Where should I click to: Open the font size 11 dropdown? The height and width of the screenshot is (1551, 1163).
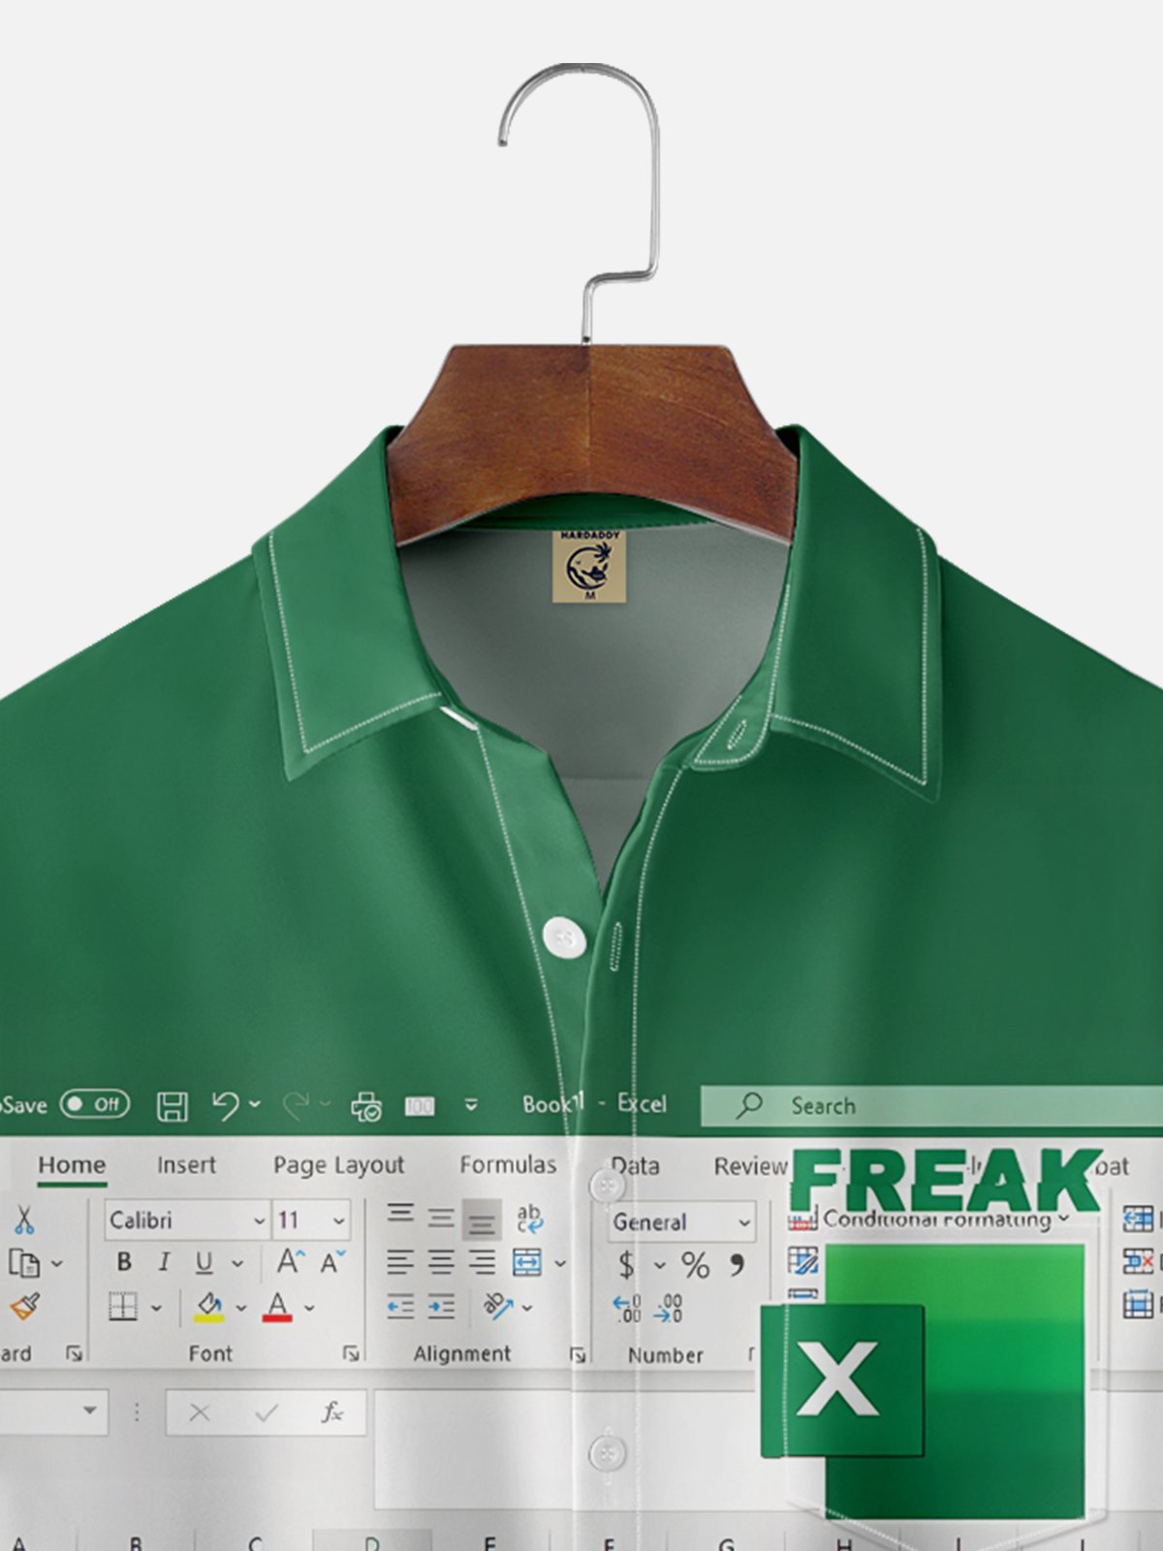pyautogui.click(x=338, y=1220)
